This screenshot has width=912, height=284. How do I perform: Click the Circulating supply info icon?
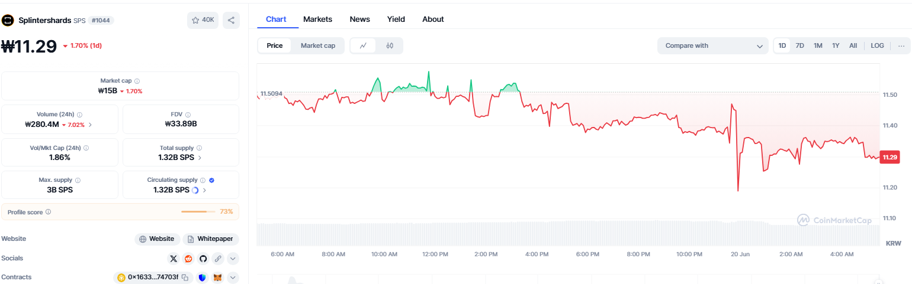click(203, 180)
